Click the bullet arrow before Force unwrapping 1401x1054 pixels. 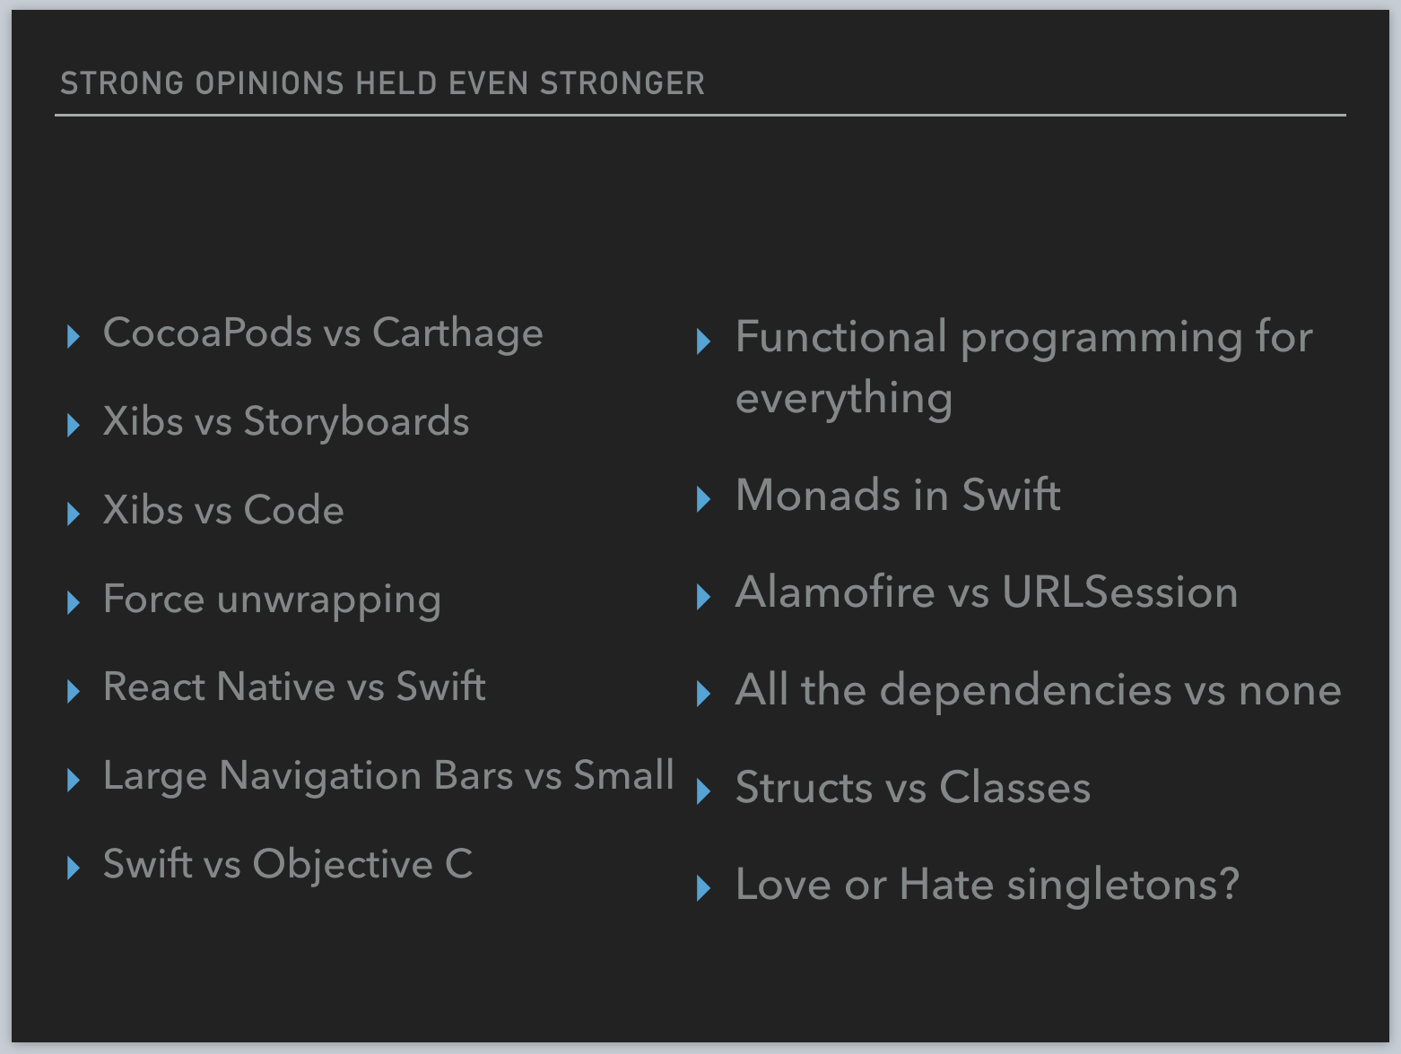pos(74,602)
